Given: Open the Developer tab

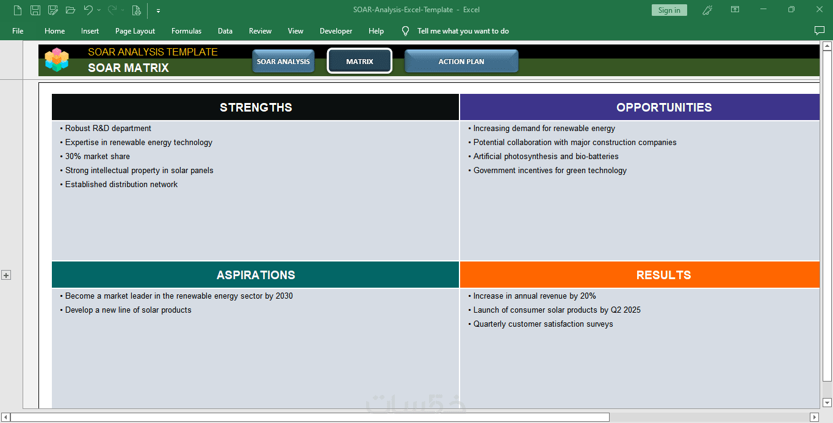Looking at the screenshot, I should click(x=336, y=30).
